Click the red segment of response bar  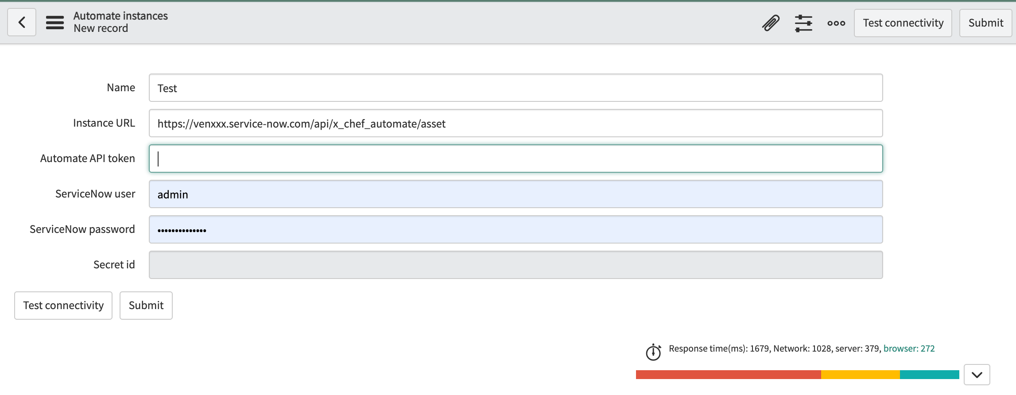tap(728, 375)
